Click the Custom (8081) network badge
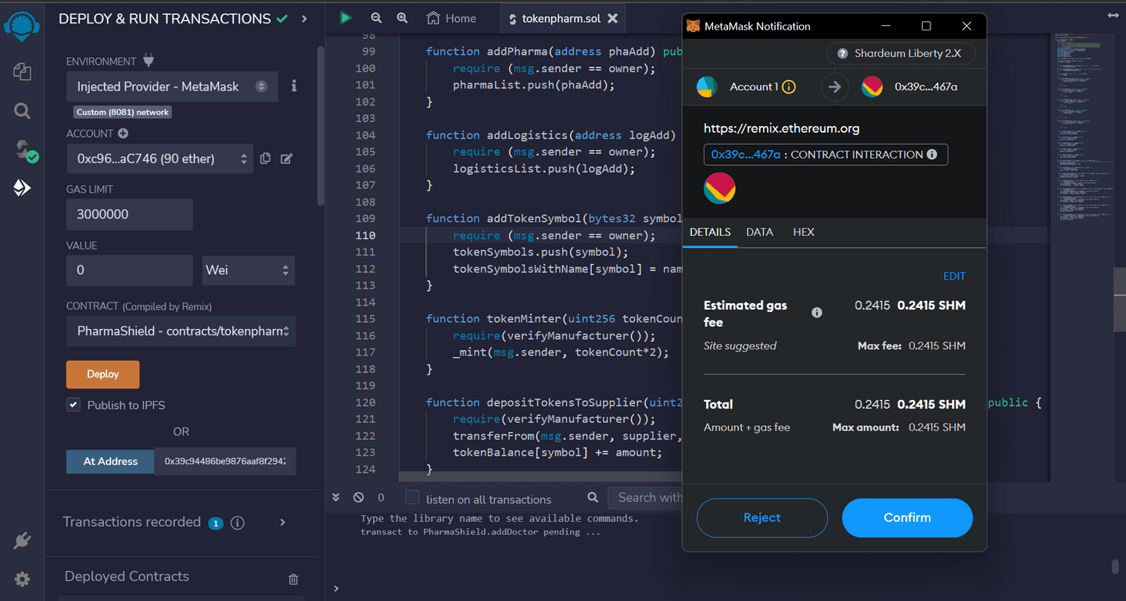 click(x=123, y=113)
